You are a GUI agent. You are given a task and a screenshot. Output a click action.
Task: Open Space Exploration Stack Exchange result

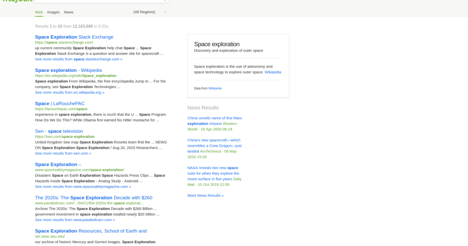tap(74, 37)
